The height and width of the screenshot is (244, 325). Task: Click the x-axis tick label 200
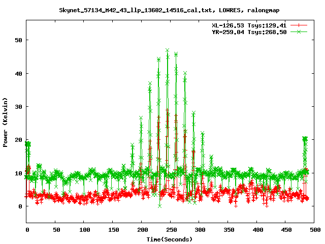143,230
